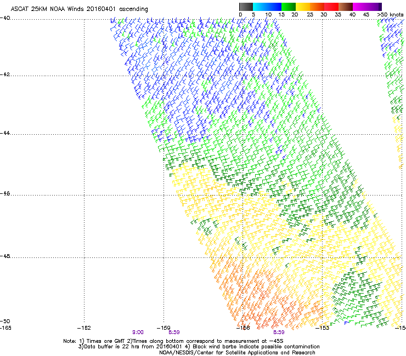Click the '-153' longitude label

click(x=323, y=328)
